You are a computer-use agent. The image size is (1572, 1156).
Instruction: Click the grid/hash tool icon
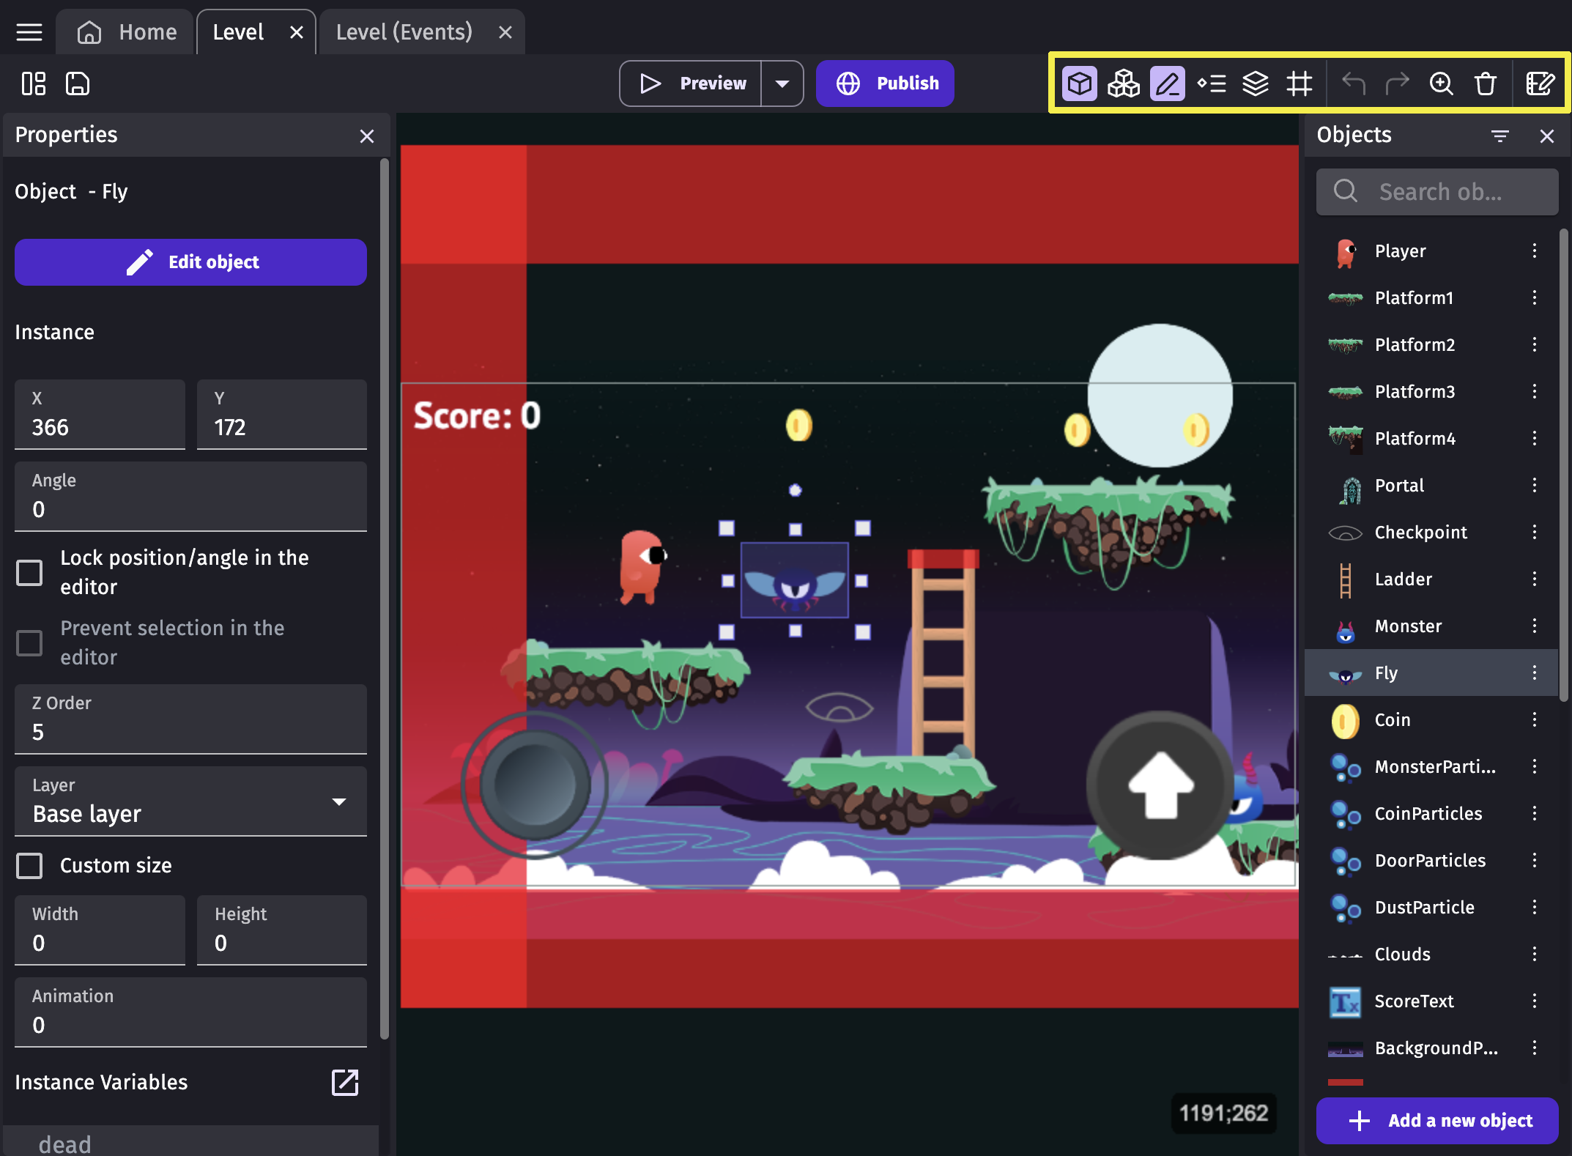[x=1299, y=83]
